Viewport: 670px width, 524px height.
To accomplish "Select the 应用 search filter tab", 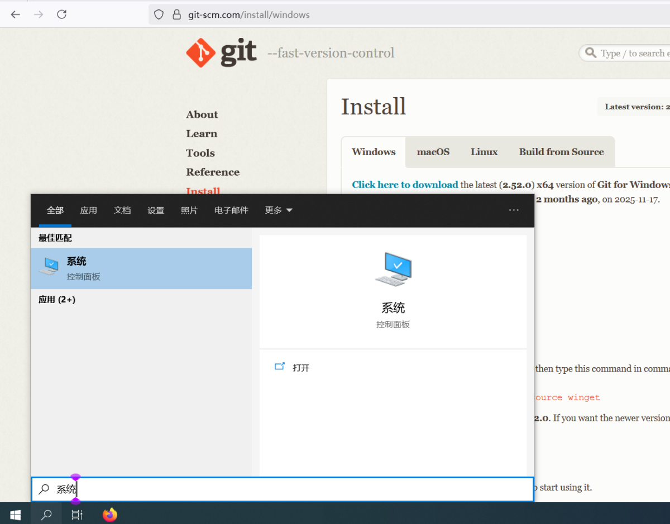I will [89, 210].
